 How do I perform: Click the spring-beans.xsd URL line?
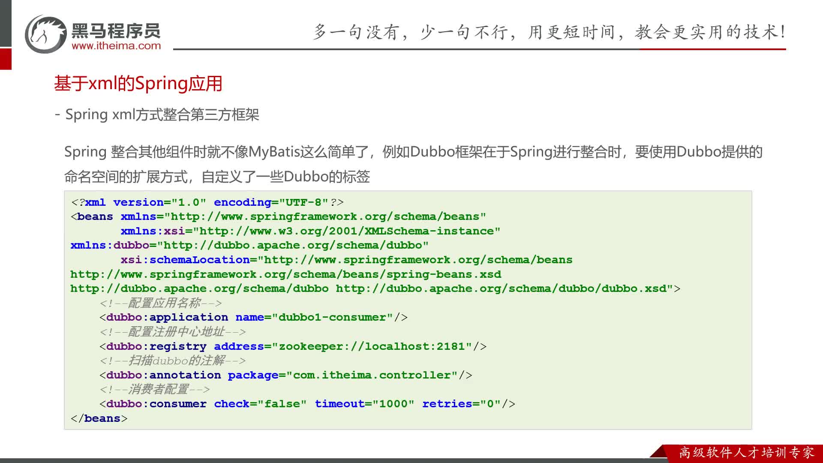pos(286,274)
